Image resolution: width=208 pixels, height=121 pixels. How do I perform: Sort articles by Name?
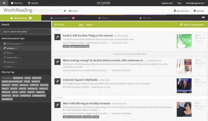pos(89,25)
